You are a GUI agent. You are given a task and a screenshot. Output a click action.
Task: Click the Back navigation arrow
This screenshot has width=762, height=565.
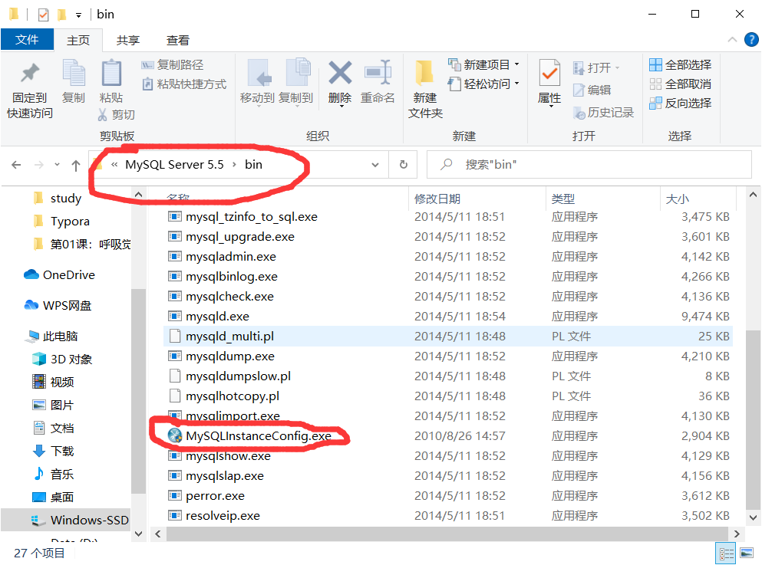click(16, 165)
